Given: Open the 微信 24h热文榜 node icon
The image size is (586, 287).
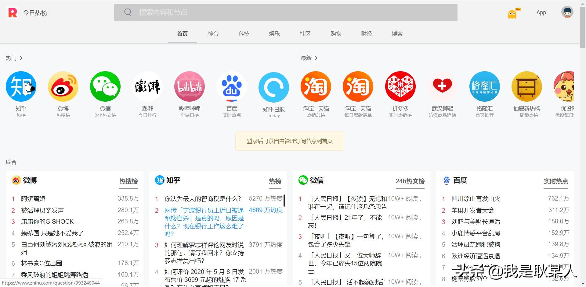Looking at the screenshot, I should pos(105,86).
